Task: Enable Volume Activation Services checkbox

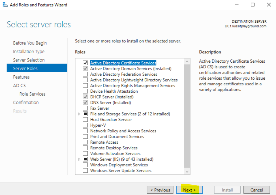Action: point(85,153)
